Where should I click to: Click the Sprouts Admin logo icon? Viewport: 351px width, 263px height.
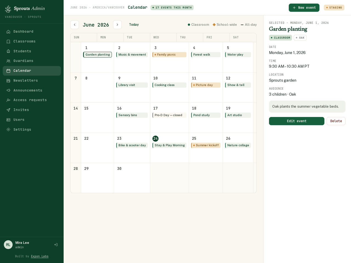tap(8, 9)
